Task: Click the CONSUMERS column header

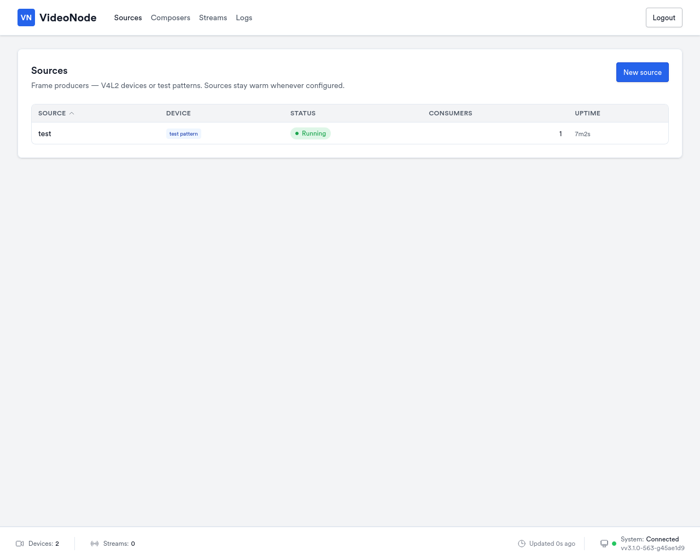Action: (x=451, y=113)
